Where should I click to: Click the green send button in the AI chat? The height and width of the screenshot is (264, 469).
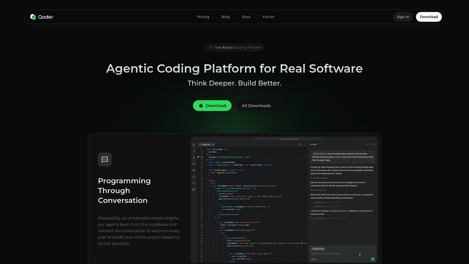(373, 259)
